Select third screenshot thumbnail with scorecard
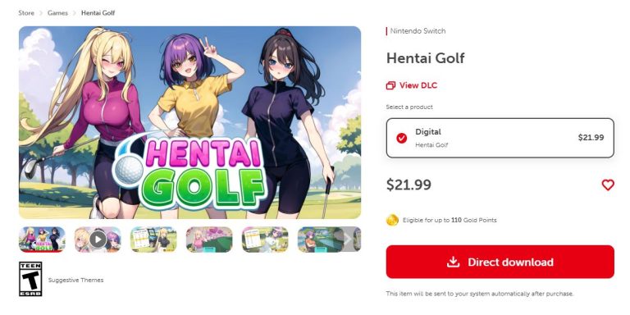Screen dimensions: 630x315 click(x=153, y=240)
